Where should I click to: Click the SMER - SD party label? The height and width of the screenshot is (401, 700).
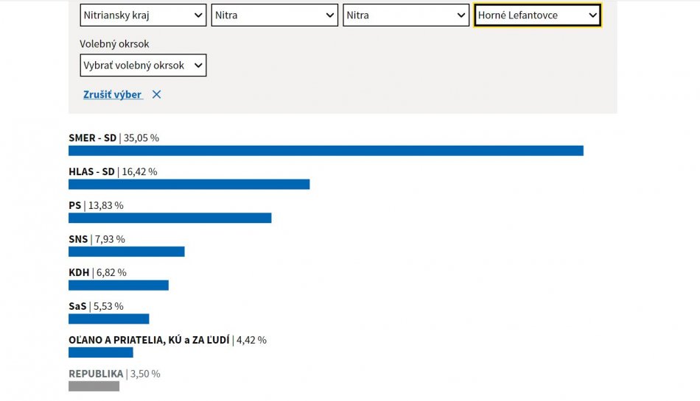click(92, 138)
